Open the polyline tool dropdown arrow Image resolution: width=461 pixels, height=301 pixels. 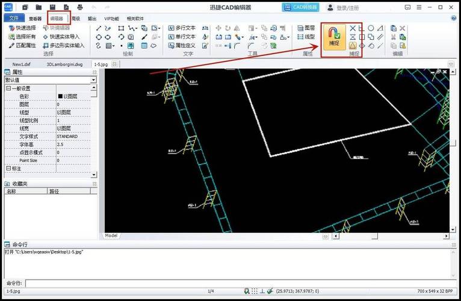tap(137, 28)
